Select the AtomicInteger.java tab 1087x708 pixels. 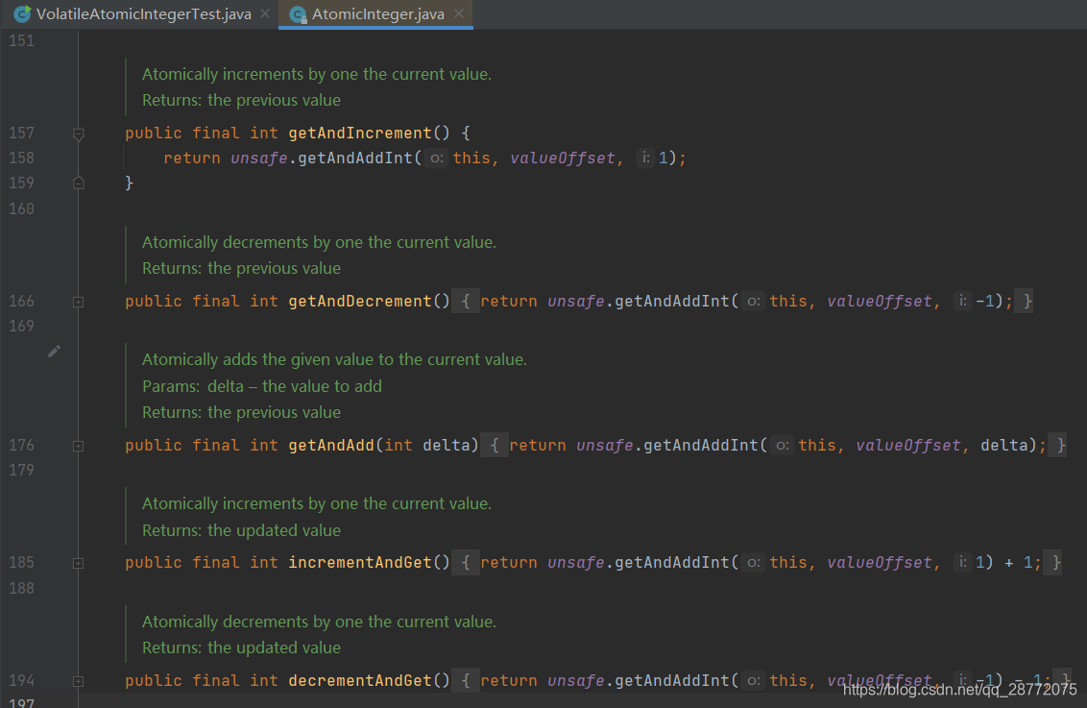[377, 13]
